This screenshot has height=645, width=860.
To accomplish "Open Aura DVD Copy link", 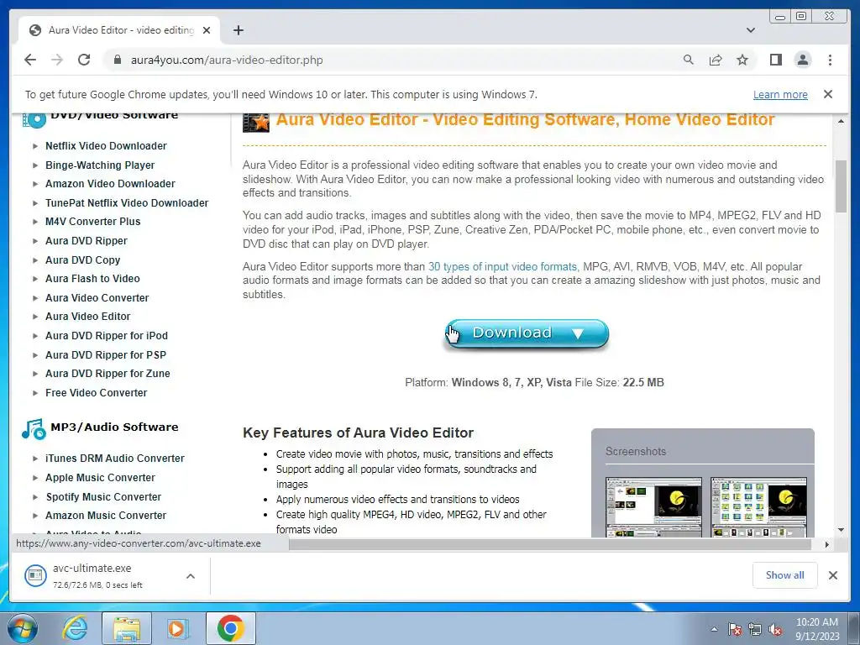I will 83,260.
